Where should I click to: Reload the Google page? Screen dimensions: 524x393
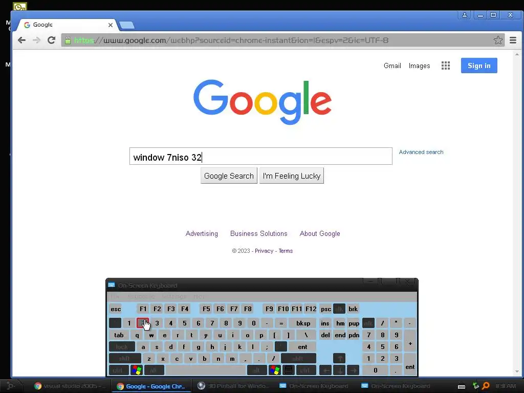pyautogui.click(x=51, y=40)
